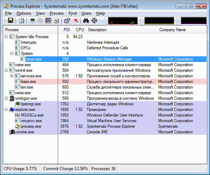Image resolution: width=210 pixels, height=175 pixels.
Task: Click the CPU usage history mini graph
Action: 123,21
